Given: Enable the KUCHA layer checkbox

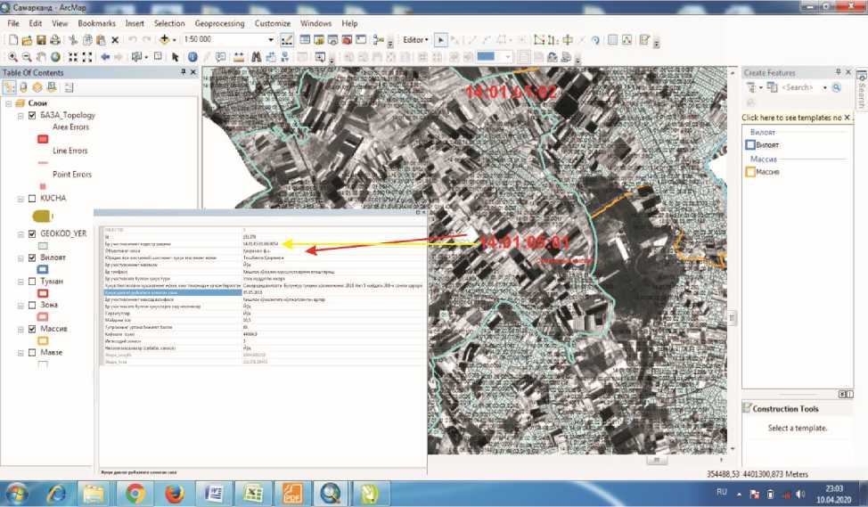Looking at the screenshot, I should (32, 198).
